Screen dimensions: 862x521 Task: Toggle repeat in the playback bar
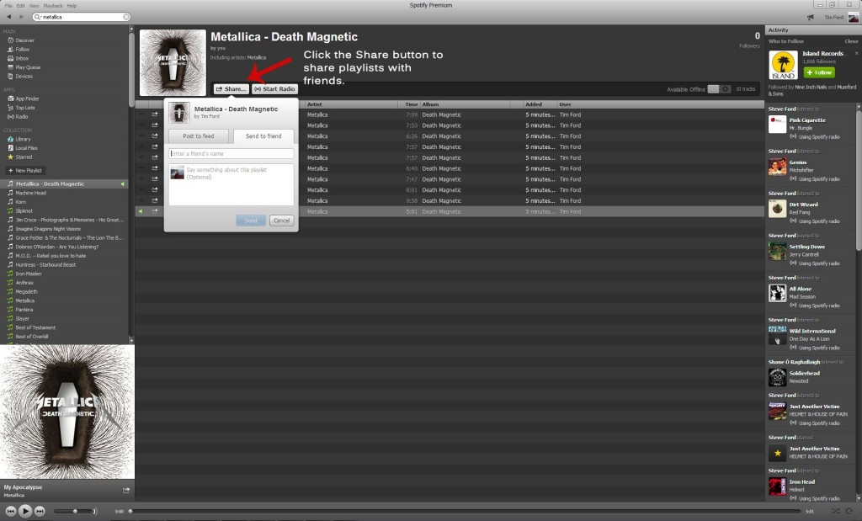[850, 511]
